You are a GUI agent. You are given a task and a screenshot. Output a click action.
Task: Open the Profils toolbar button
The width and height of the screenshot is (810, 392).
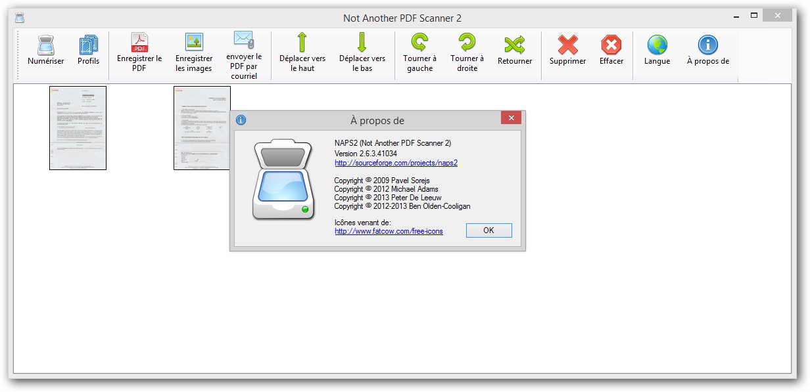[88, 46]
